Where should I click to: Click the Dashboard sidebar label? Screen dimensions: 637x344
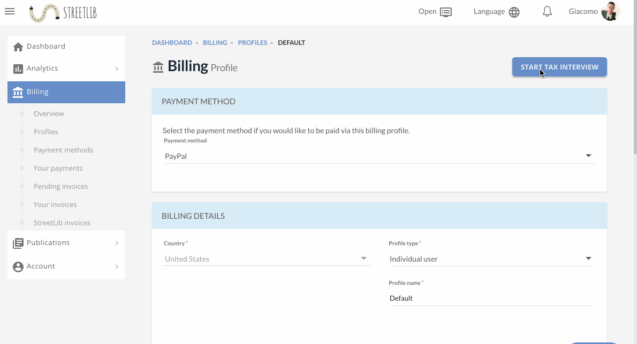pos(46,47)
